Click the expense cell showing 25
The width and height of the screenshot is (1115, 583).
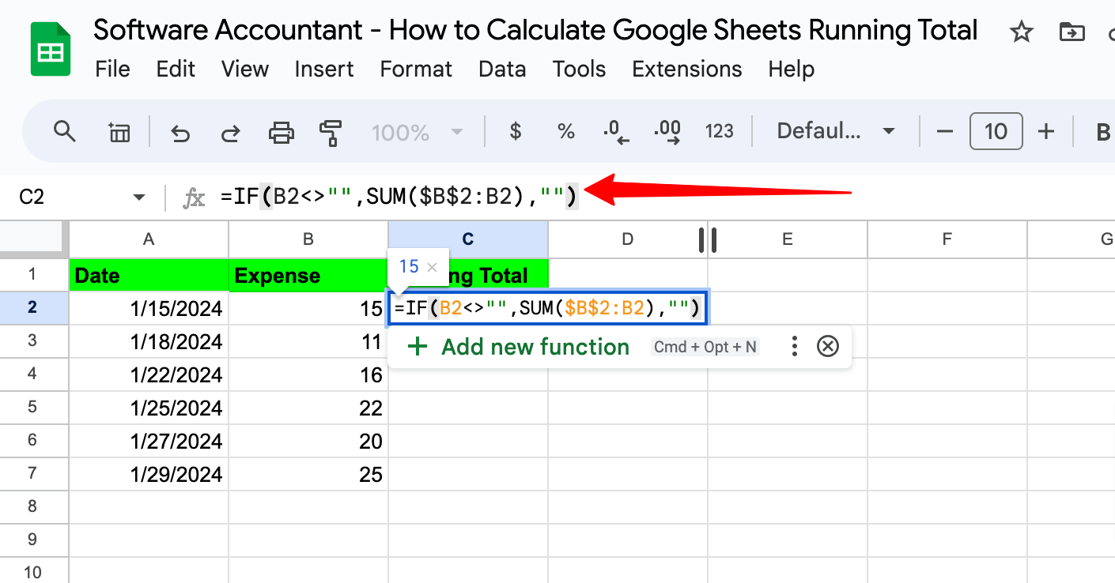(x=308, y=474)
